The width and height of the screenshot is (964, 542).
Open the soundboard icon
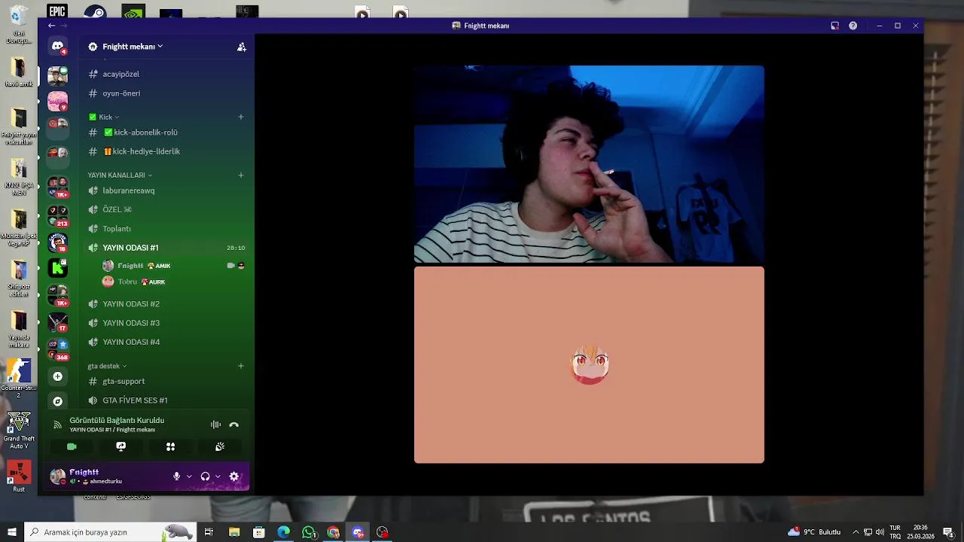[220, 446]
